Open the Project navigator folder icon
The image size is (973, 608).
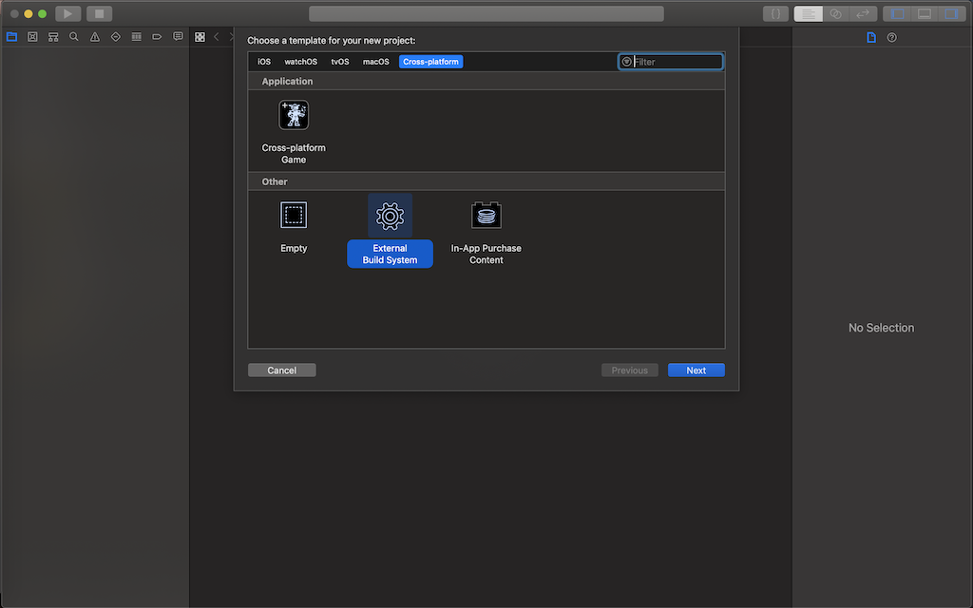tap(11, 37)
